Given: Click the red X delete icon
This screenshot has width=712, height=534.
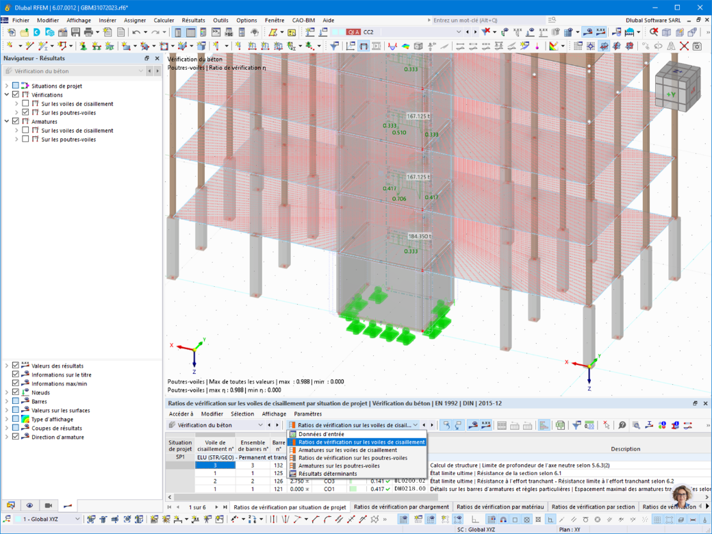Looking at the screenshot, I should coord(685,46).
